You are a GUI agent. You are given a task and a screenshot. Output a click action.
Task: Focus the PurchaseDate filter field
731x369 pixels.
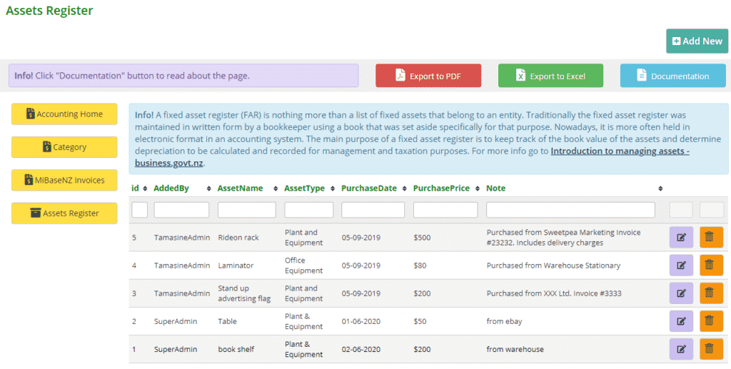[x=373, y=210]
